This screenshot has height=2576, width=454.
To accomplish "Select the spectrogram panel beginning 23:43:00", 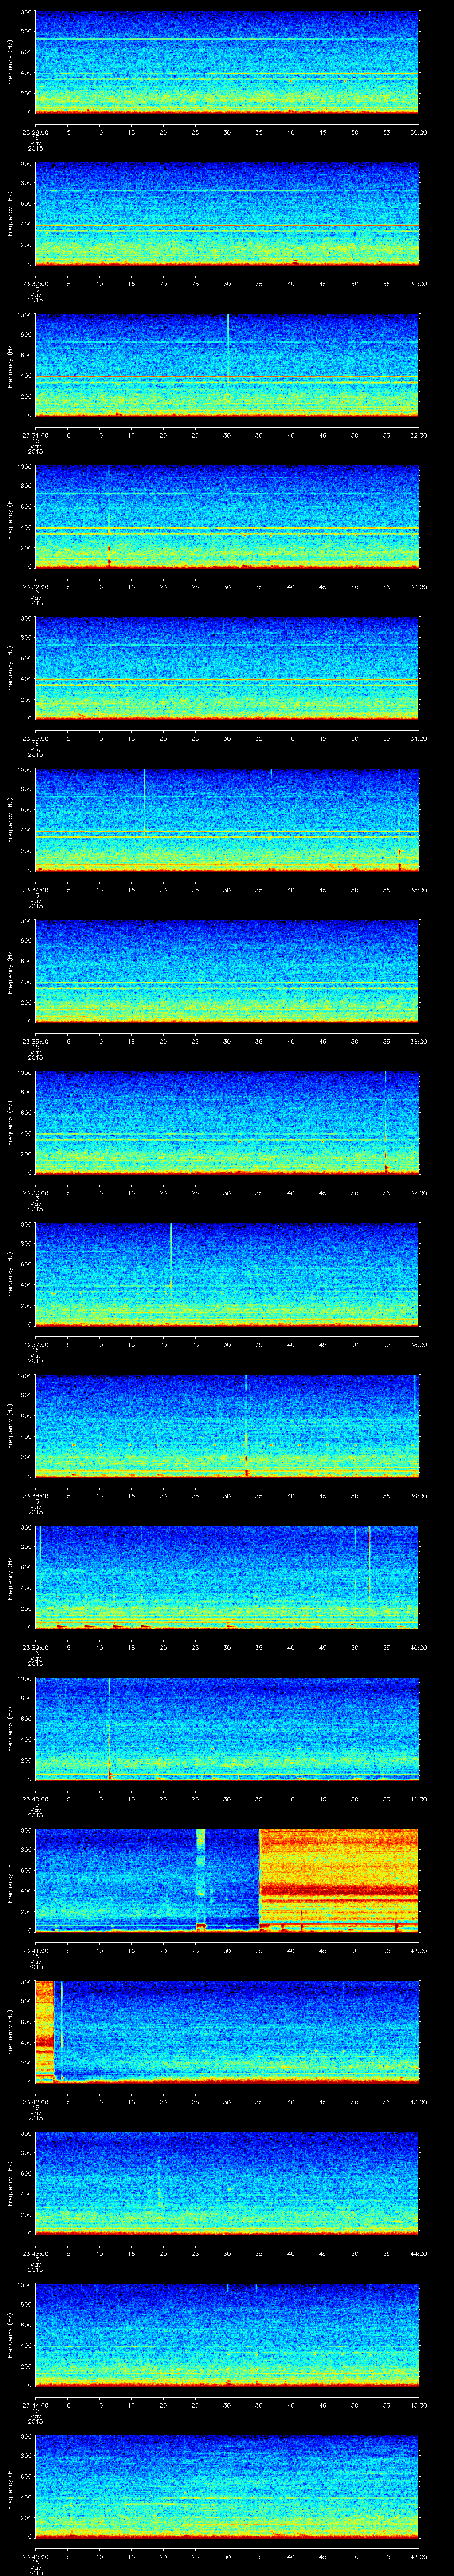I will tap(227, 2184).
